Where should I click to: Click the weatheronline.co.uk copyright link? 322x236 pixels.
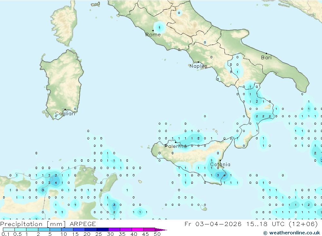click(292, 233)
